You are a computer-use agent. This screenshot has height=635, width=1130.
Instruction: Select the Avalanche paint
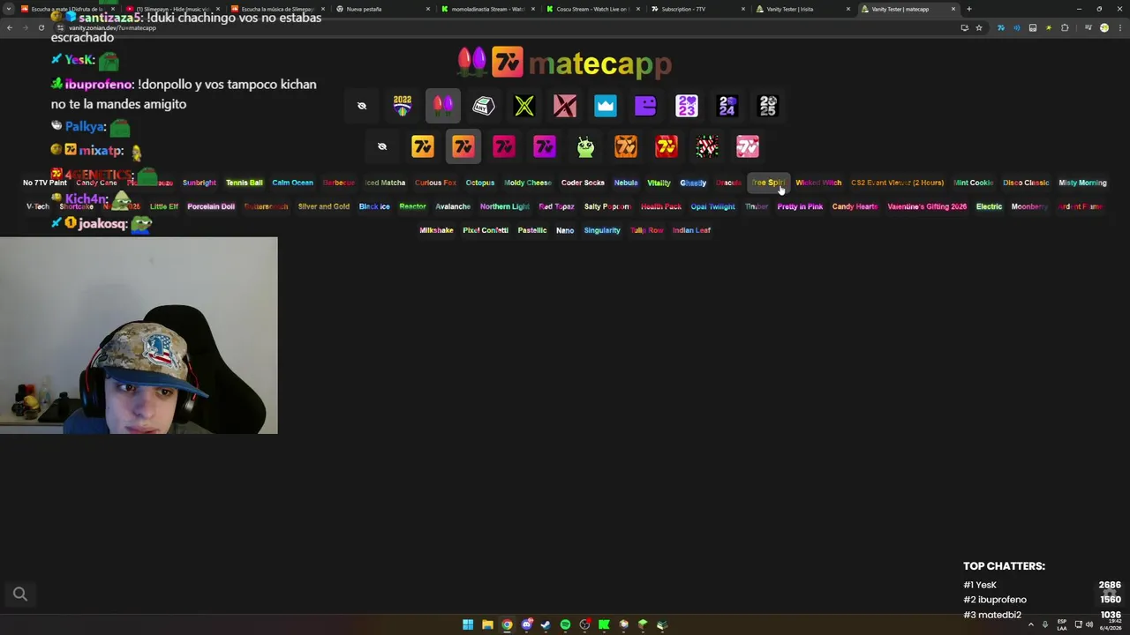pyautogui.click(x=453, y=206)
